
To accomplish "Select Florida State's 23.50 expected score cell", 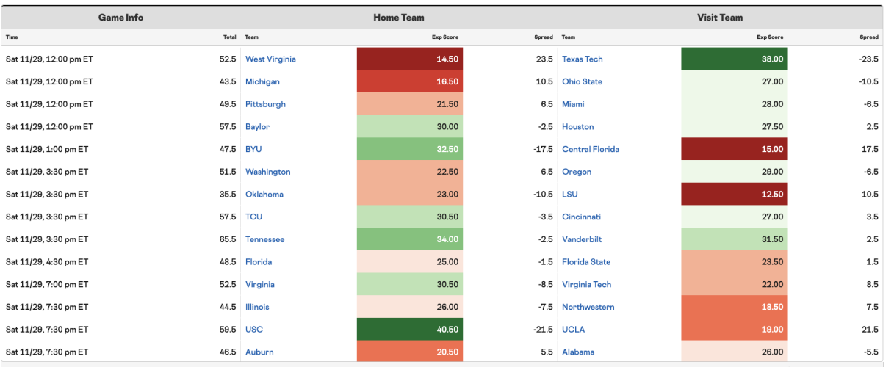I will tap(735, 262).
